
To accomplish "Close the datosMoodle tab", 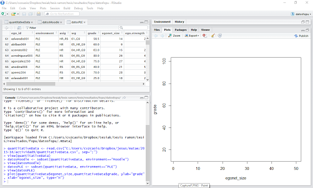I will 61,22.
